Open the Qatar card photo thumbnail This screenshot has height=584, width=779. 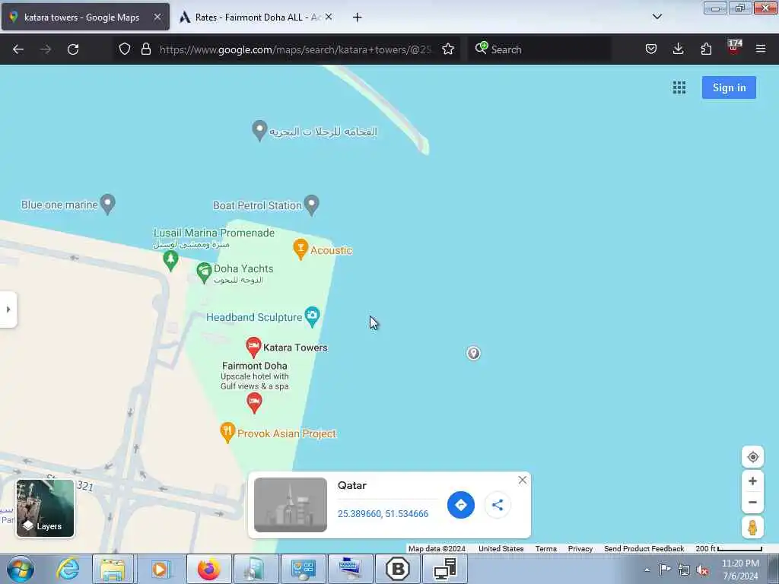(291, 505)
